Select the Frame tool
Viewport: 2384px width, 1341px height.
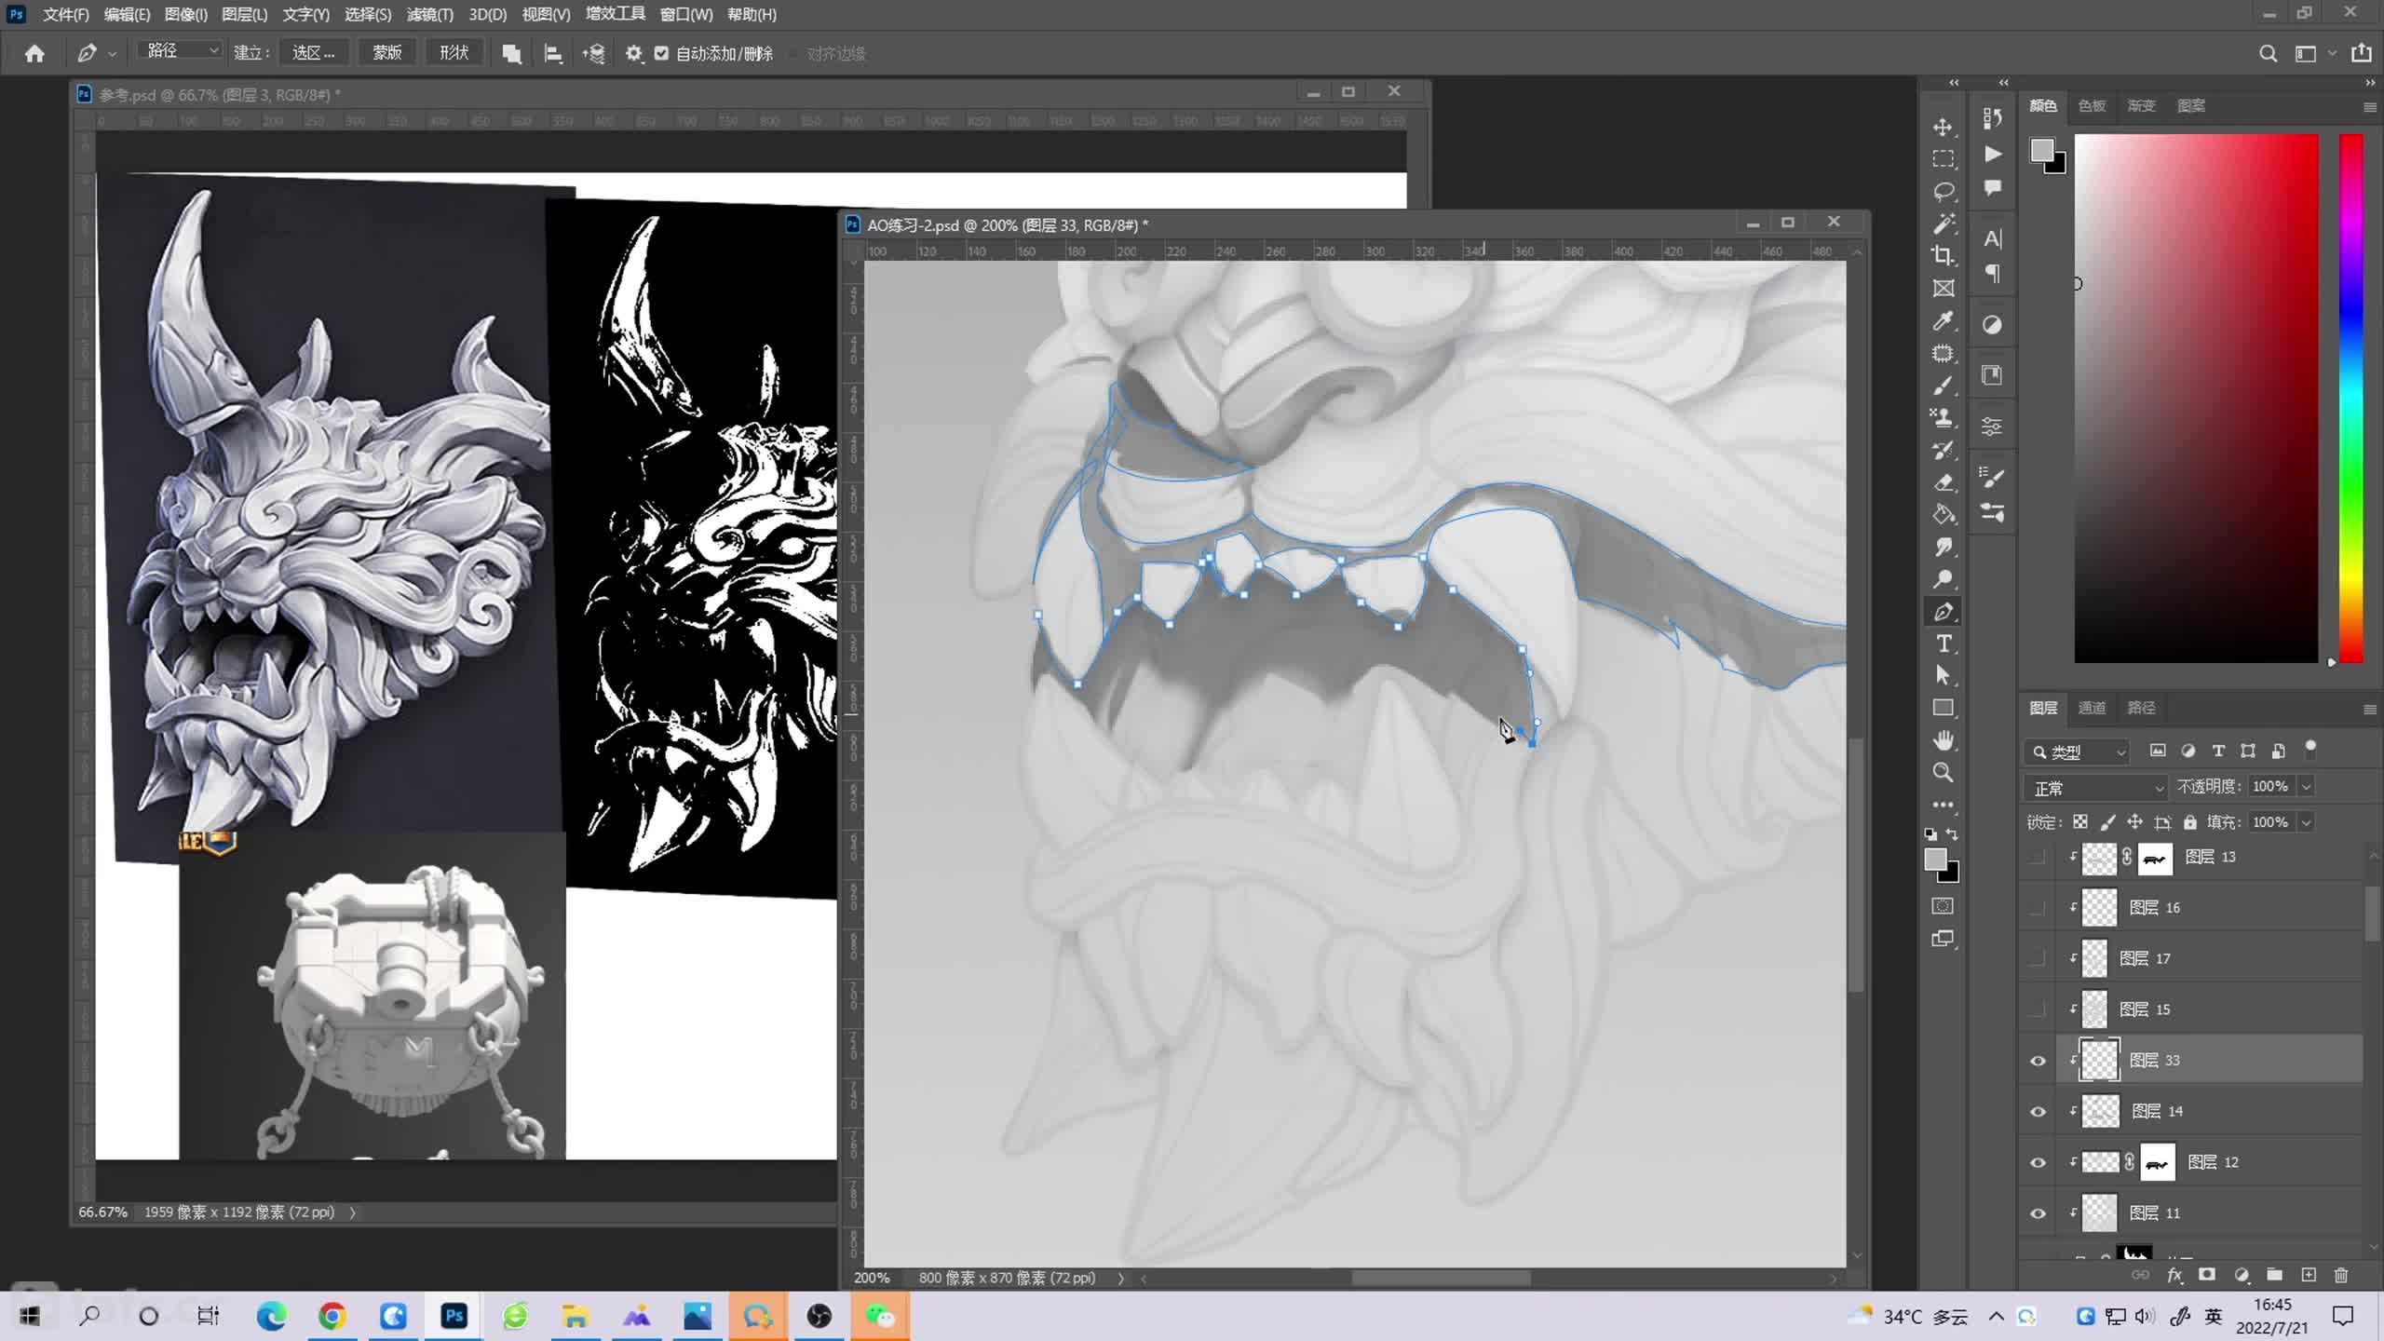1943,289
